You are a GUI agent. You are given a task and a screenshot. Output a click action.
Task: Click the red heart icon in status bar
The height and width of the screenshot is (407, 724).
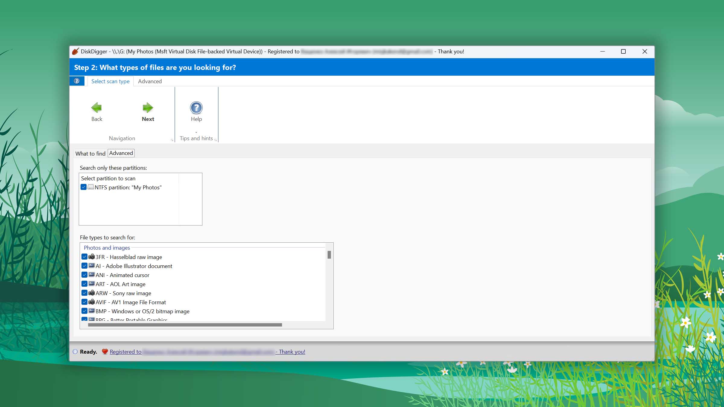coord(105,352)
